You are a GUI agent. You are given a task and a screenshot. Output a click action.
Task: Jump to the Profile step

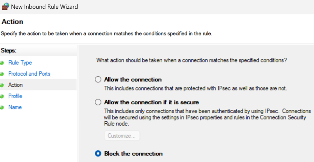coord(15,96)
